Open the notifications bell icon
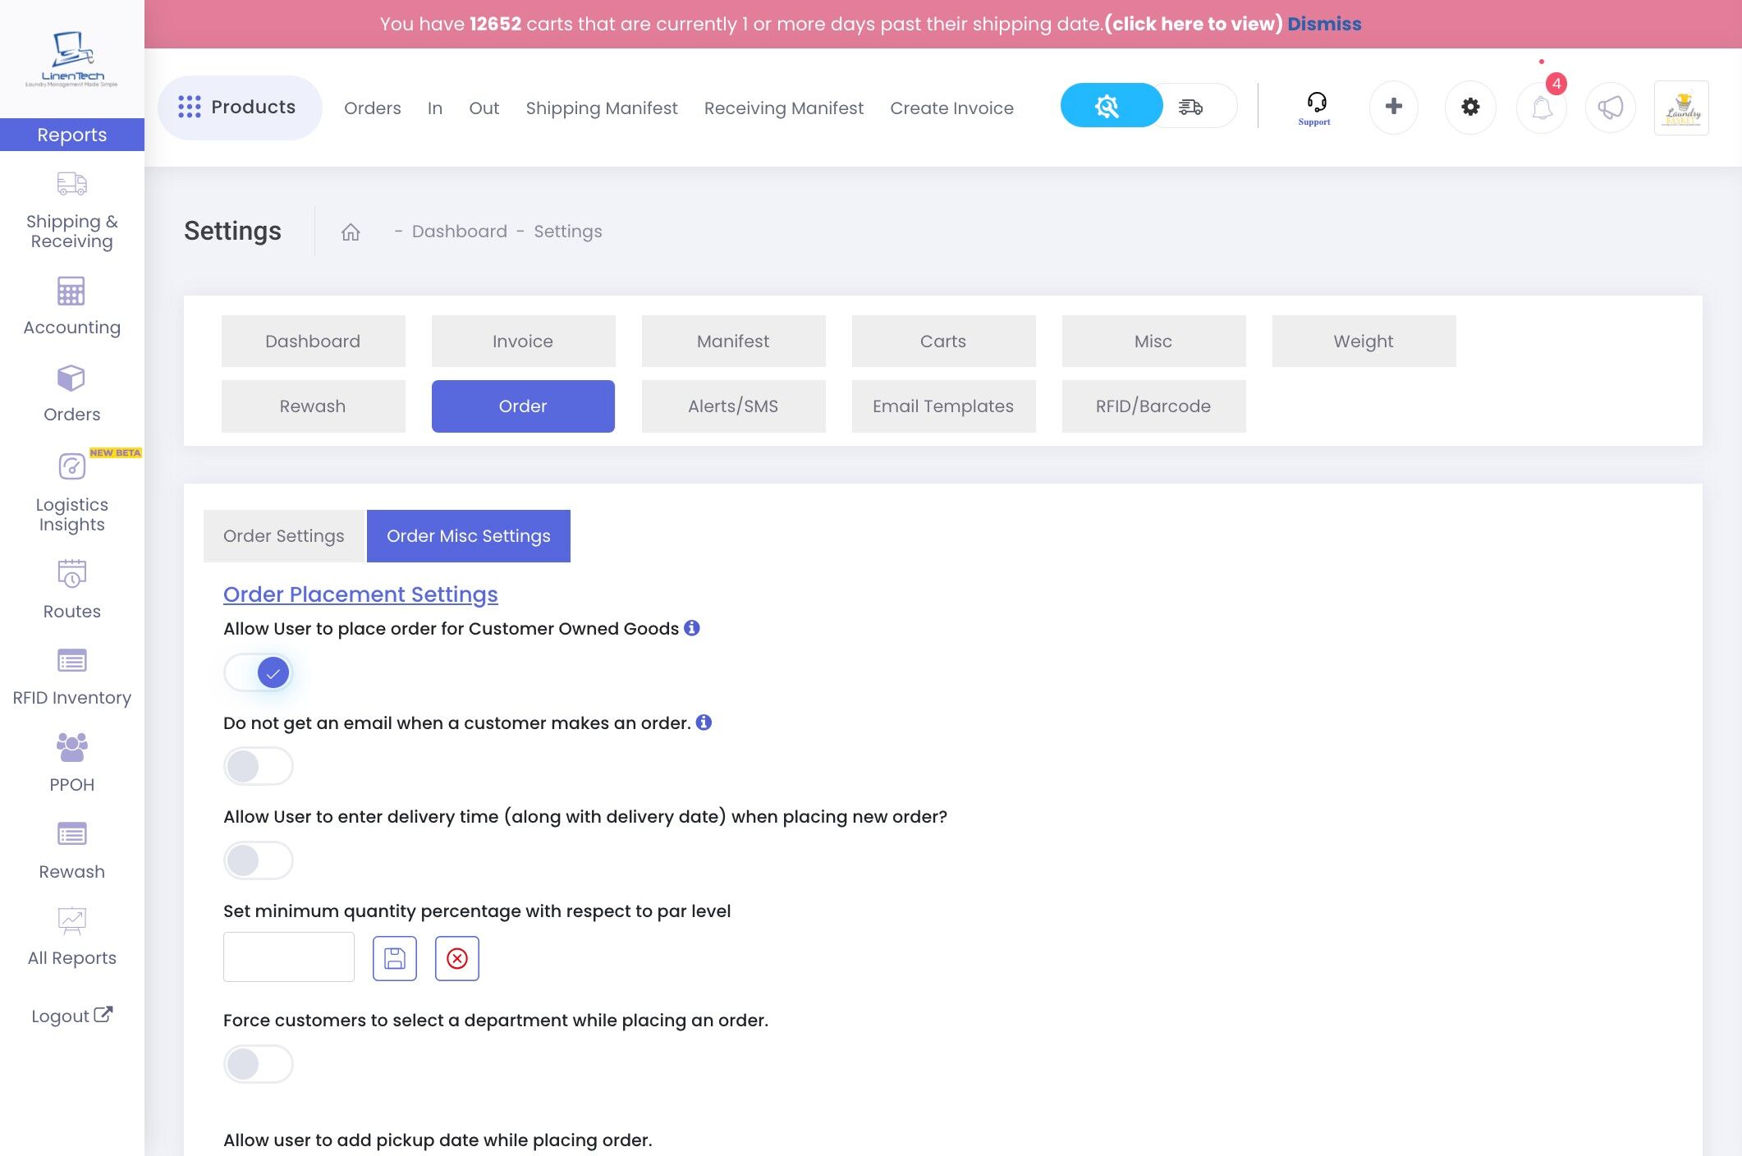The height and width of the screenshot is (1156, 1742). [x=1541, y=108]
